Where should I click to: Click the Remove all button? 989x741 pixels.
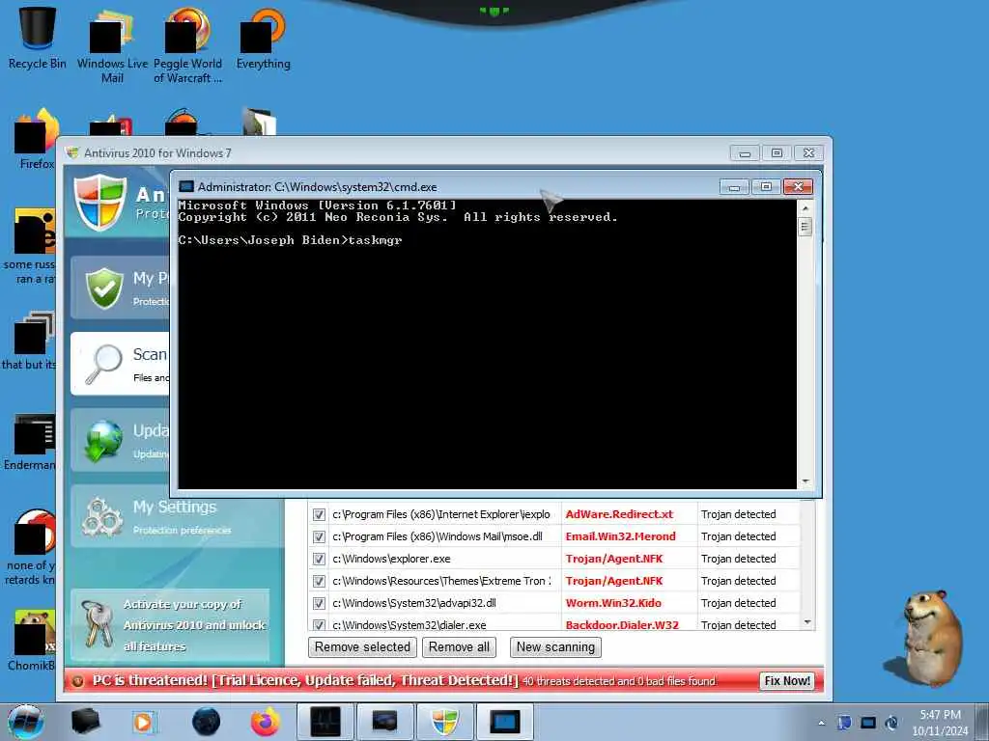click(x=459, y=647)
